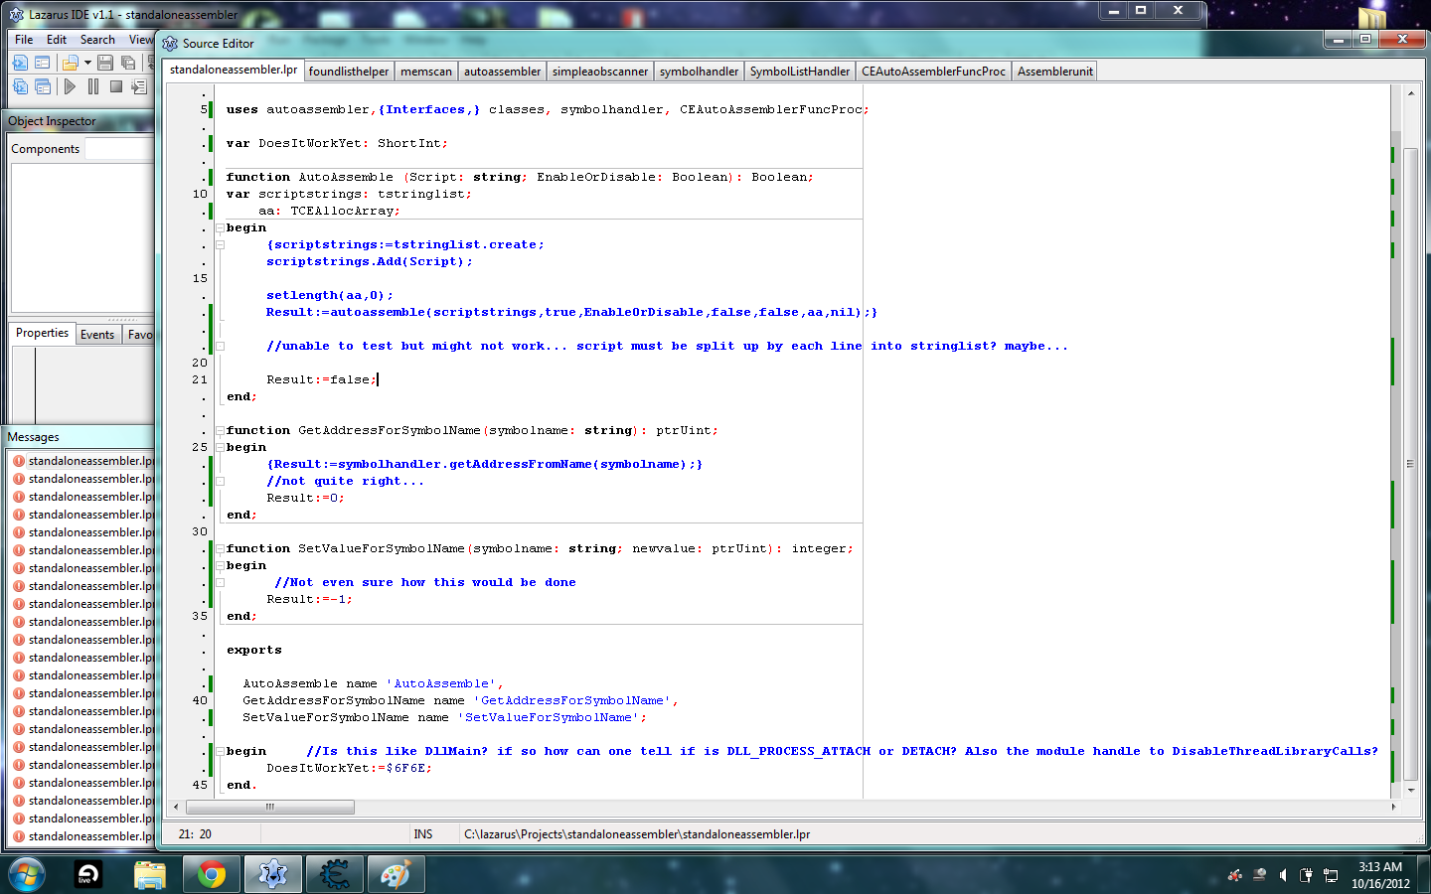Collapse the GetAddressForSymbolName function fold
The width and height of the screenshot is (1431, 894).
pyautogui.click(x=220, y=430)
